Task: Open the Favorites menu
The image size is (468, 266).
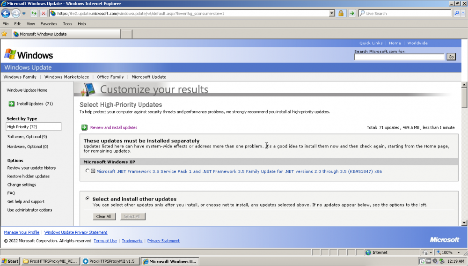Action: click(x=49, y=24)
